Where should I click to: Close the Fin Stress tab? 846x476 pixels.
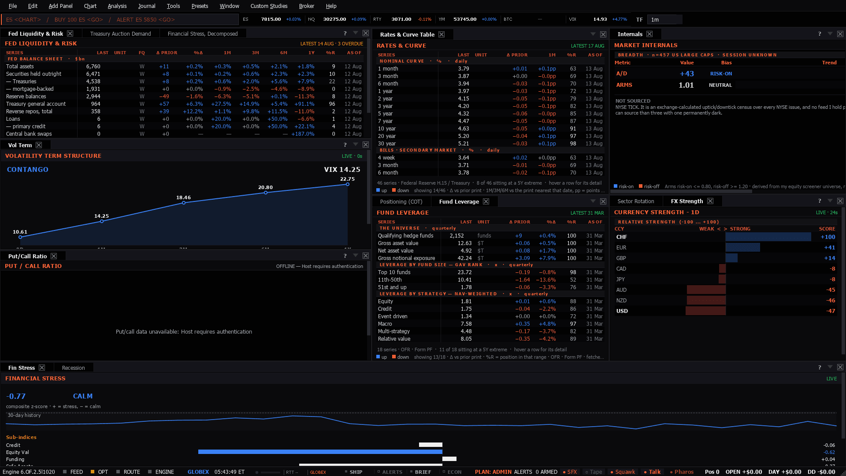(x=42, y=368)
